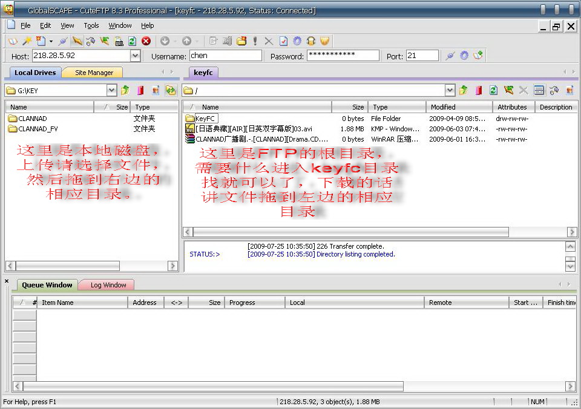Add bookmark icon right of Port field

click(479, 56)
